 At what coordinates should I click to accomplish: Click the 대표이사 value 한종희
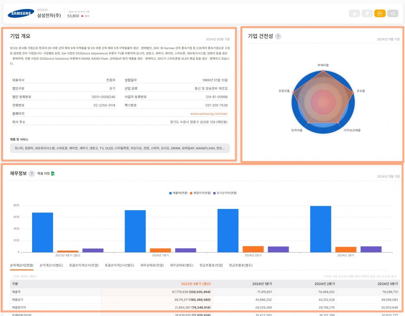111,80
